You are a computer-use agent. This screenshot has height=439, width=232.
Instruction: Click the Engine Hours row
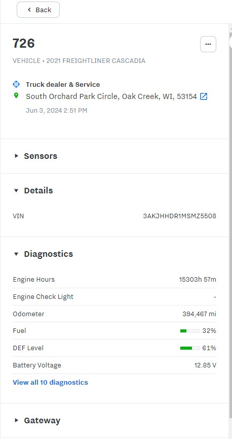point(114,280)
